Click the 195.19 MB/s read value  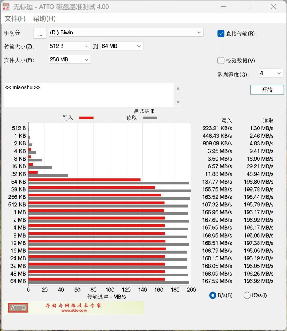pos(259,258)
